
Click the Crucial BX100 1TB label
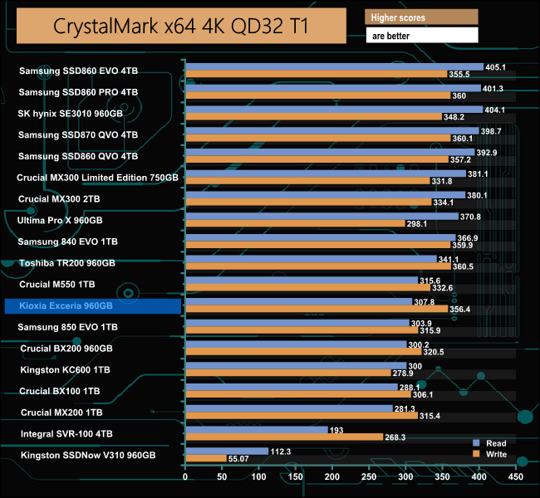60,391
